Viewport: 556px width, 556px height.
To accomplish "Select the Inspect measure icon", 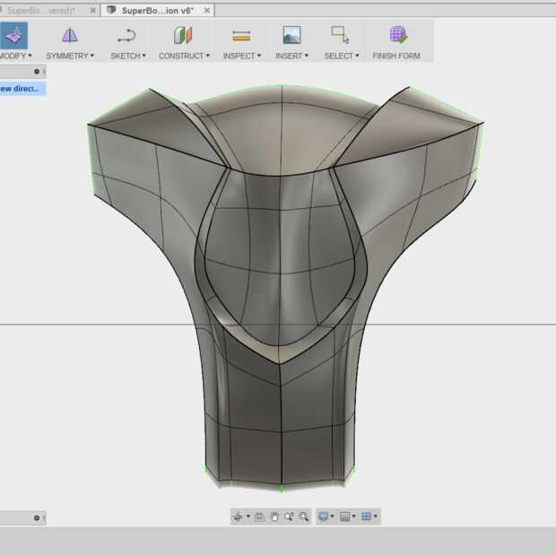I will (x=241, y=36).
